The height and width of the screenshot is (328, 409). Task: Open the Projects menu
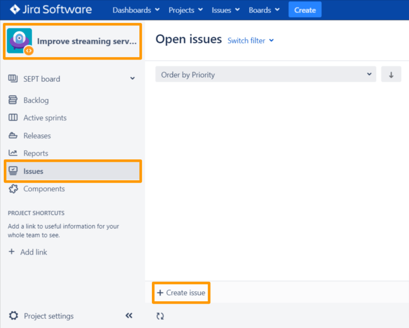point(186,10)
